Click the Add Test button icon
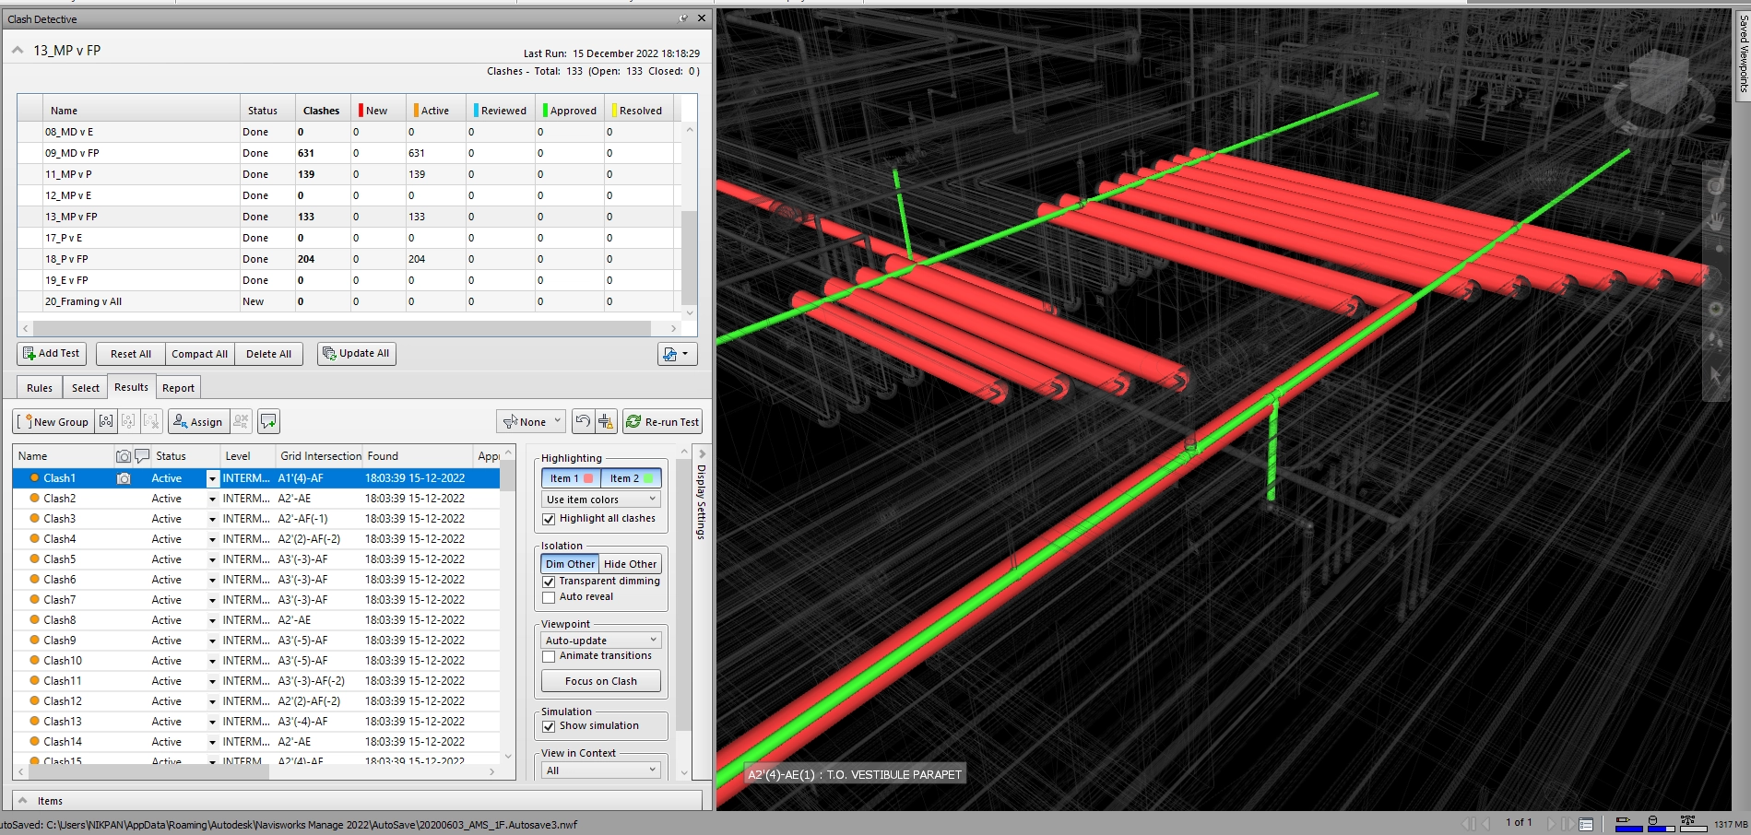Viewport: 1751px width, 835px height. point(30,354)
